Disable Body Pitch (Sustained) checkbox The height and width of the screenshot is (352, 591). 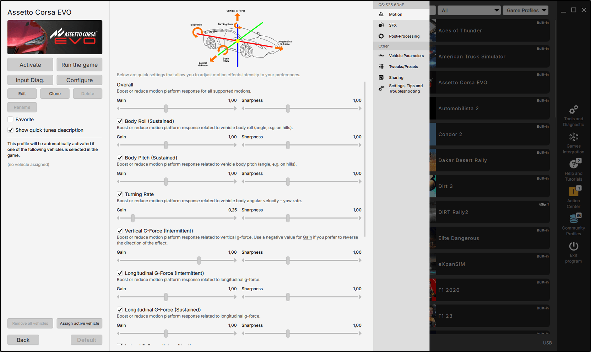point(120,158)
